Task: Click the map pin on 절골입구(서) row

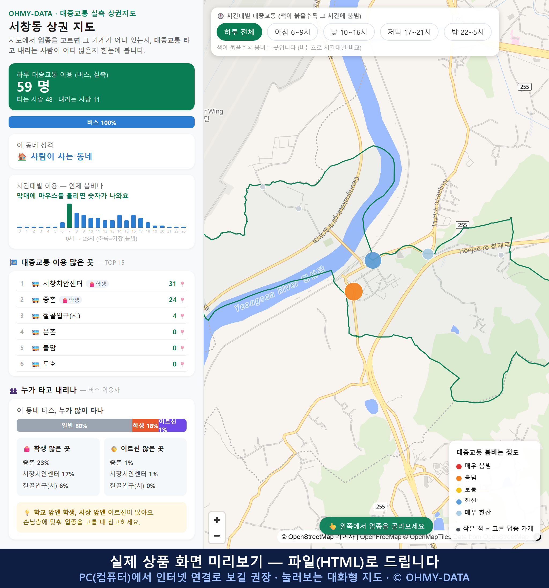Action: 182,316
